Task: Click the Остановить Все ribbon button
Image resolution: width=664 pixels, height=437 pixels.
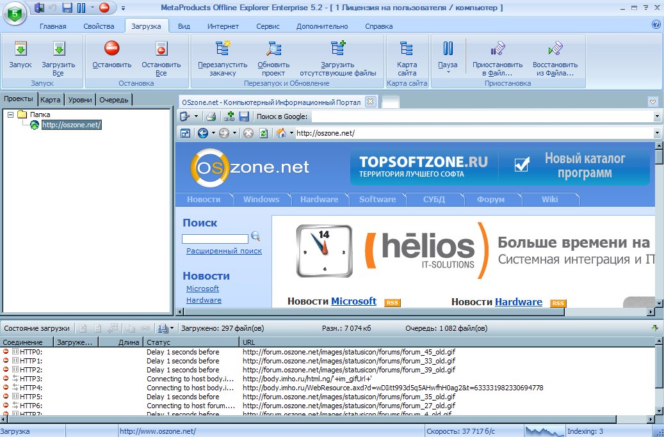Action: 161,59
